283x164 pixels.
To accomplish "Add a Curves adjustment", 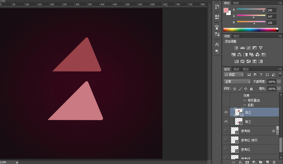I will click(249, 48).
